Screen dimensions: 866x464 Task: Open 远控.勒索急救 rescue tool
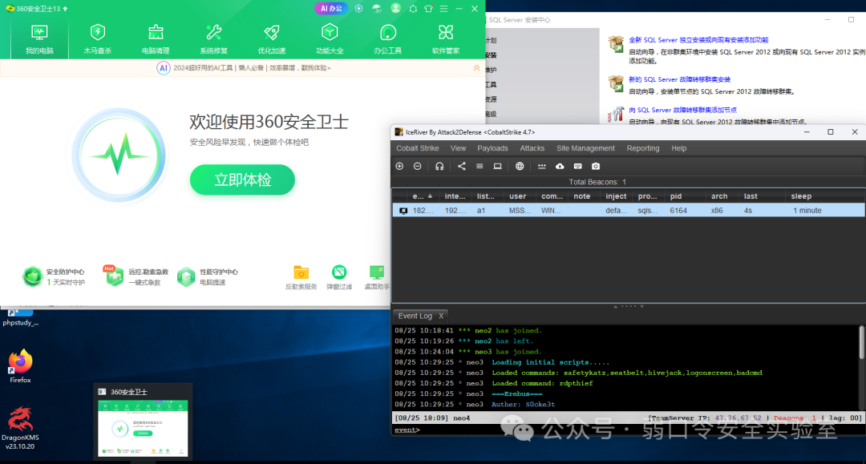[136, 276]
